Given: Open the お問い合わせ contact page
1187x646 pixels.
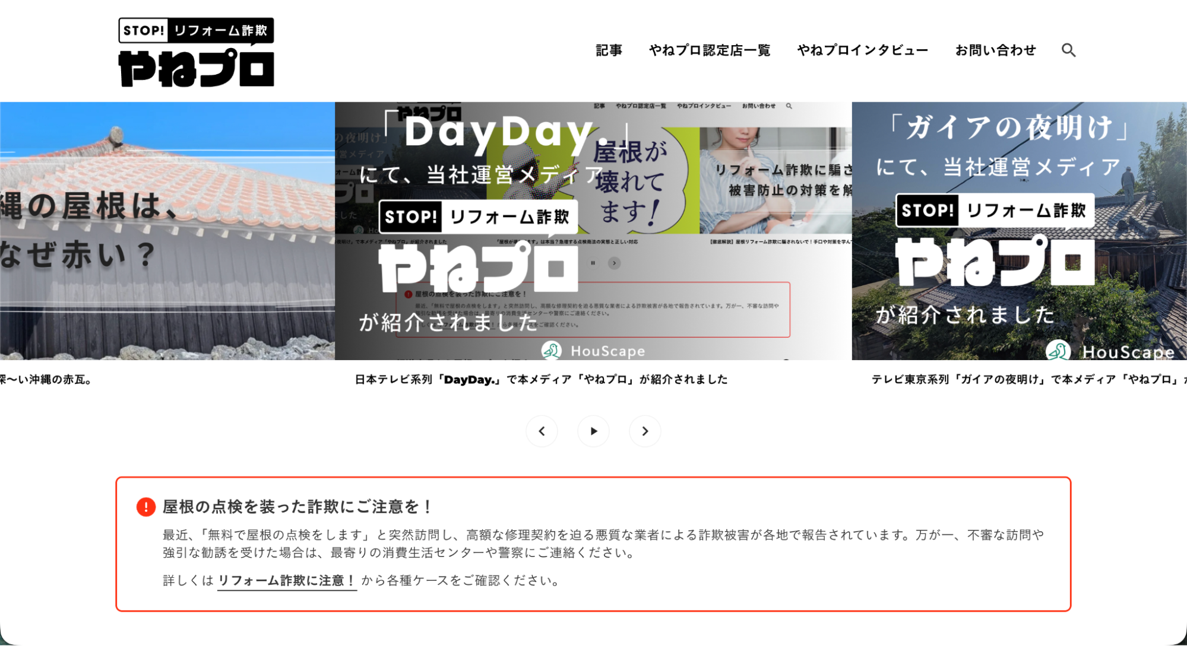Looking at the screenshot, I should [x=995, y=50].
